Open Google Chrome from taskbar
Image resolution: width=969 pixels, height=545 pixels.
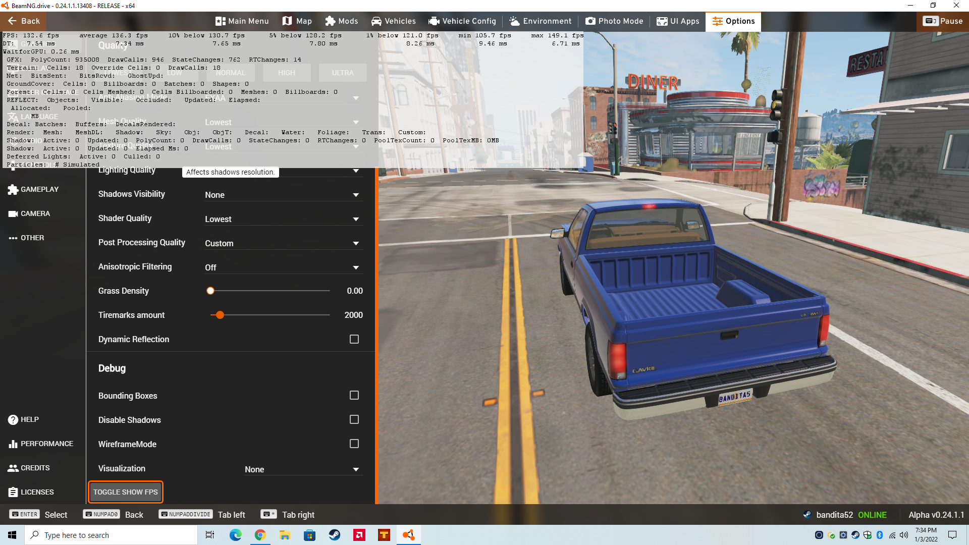(260, 535)
